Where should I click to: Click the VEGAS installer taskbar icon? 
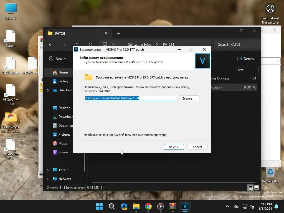[185, 206]
